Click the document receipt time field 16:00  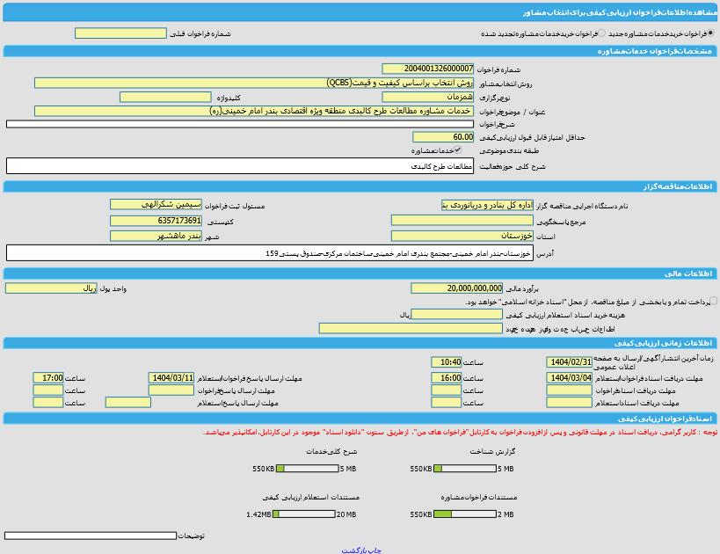(447, 377)
